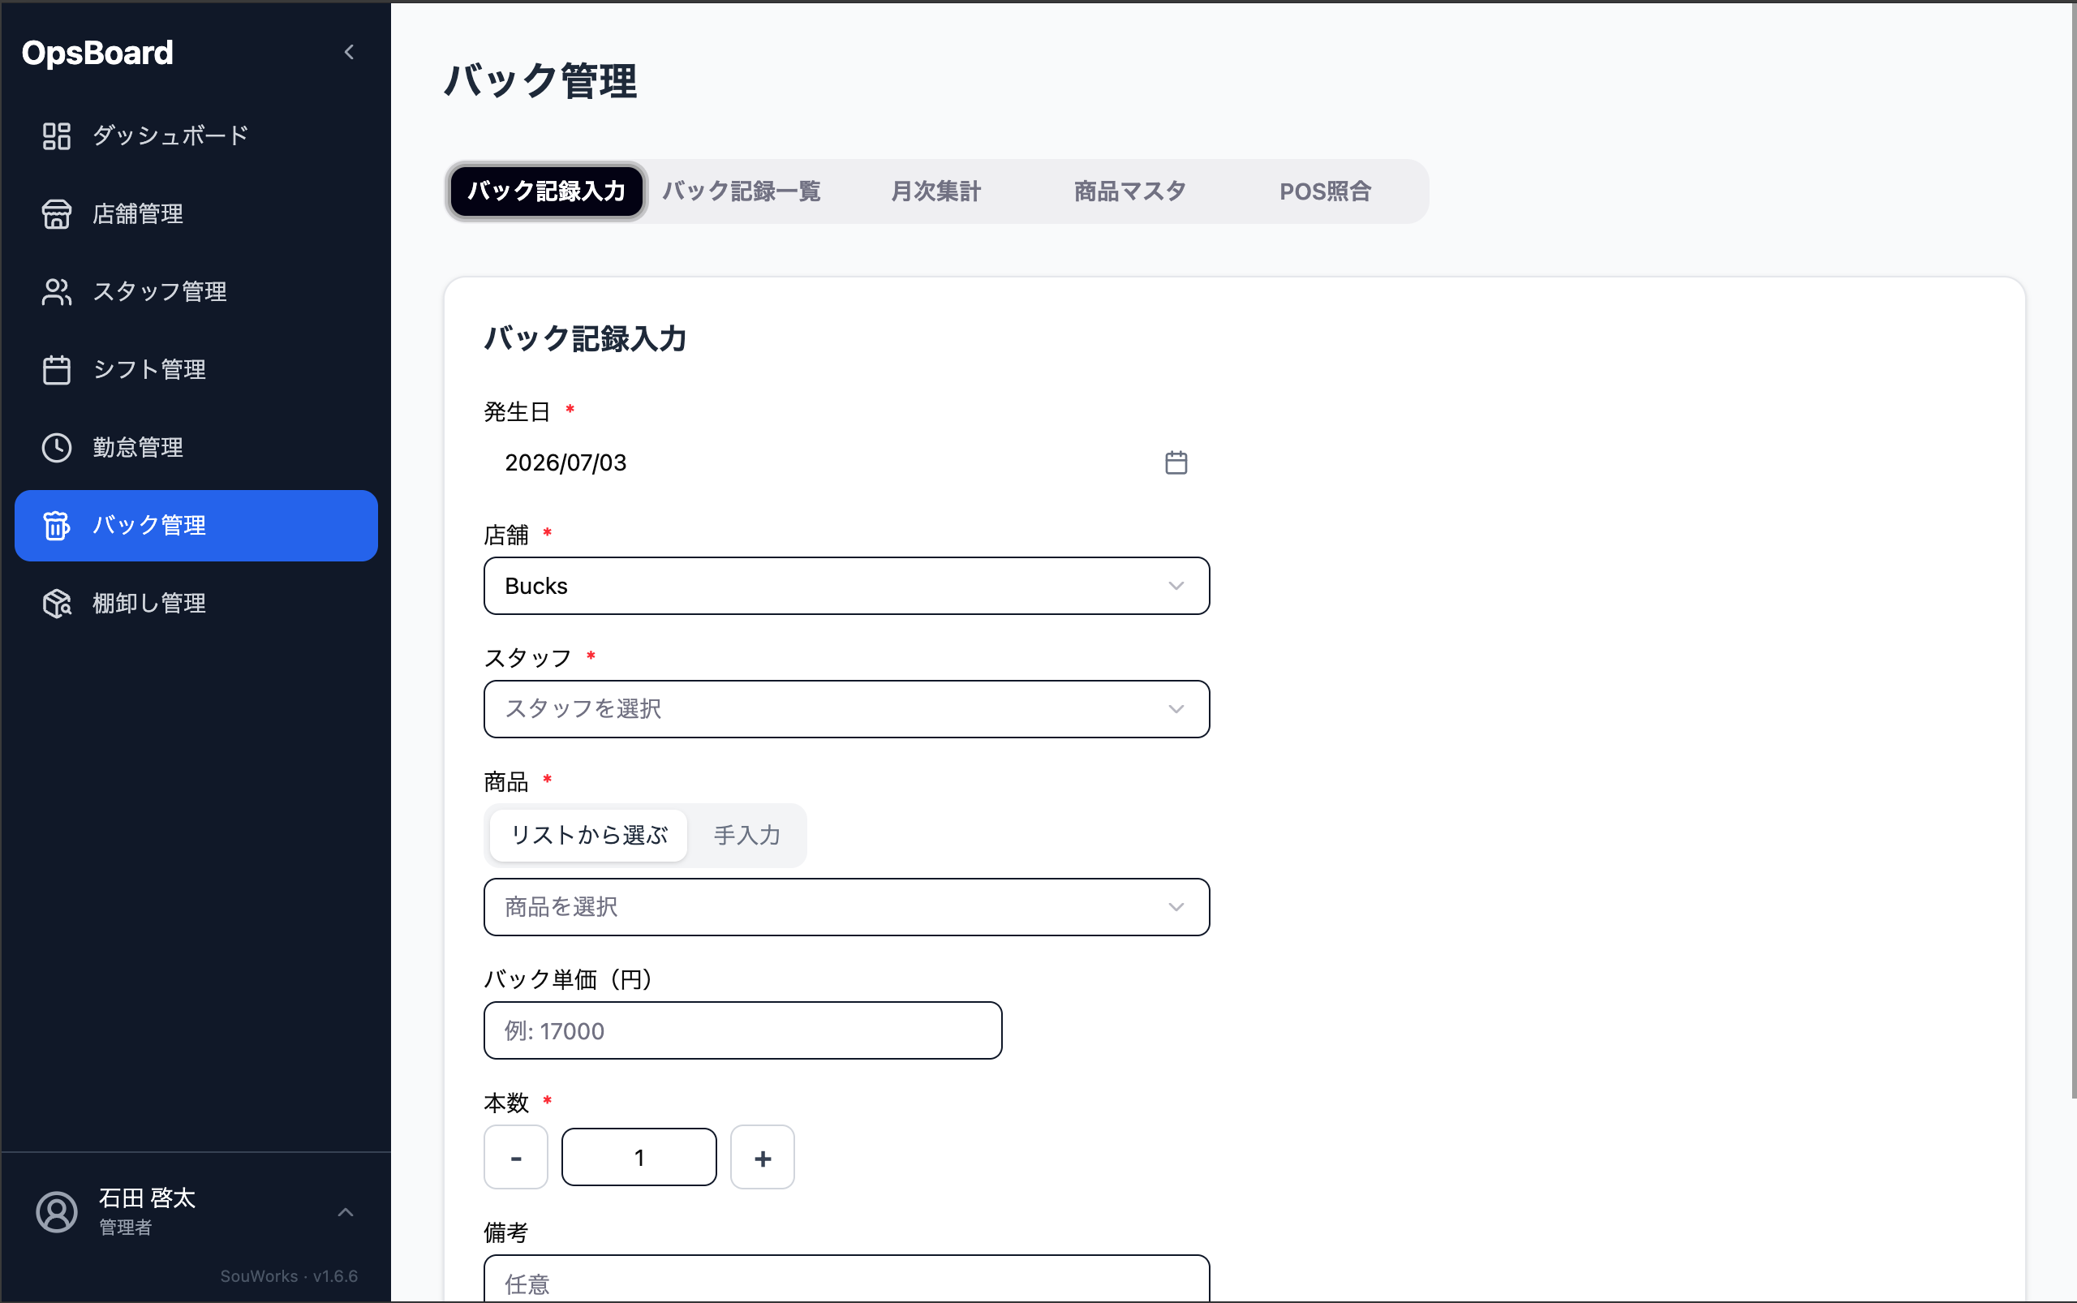Open the 商品マスタ tab
This screenshot has width=2077, height=1303.
click(x=1130, y=191)
